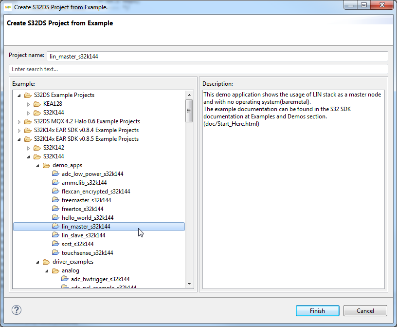Click the Project name input field
Image resolution: width=397 pixels, height=327 pixels.
coord(217,57)
